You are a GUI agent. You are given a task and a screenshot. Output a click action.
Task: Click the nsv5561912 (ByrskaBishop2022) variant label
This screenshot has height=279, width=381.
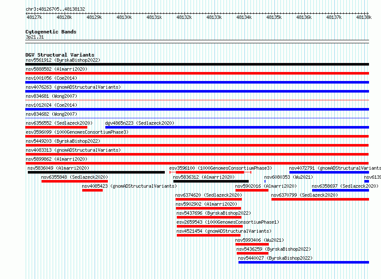coord(63,60)
